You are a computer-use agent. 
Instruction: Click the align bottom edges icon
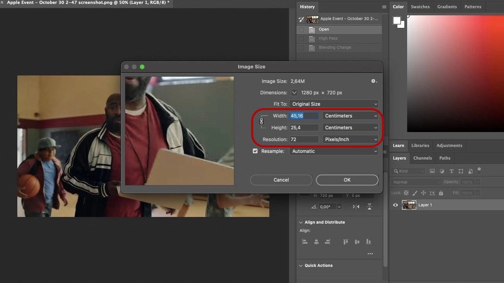coord(369,242)
